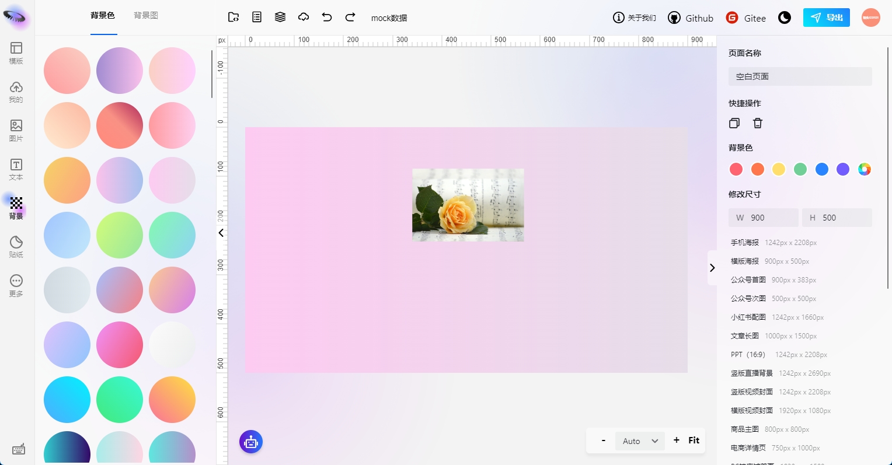
Task: Pick the yellow background color swatch
Action: tap(779, 169)
